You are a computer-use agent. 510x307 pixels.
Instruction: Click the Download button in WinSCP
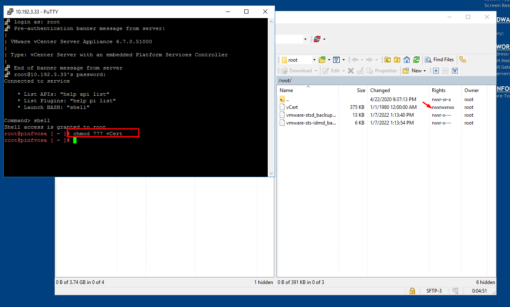297,71
